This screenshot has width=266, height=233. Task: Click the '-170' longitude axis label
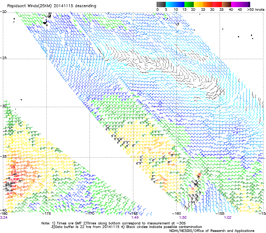pos(90,213)
